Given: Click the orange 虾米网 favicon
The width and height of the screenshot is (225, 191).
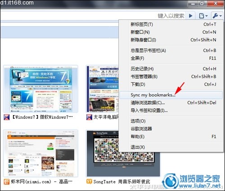Looking at the screenshot, I should pyautogui.click(x=6, y=182).
